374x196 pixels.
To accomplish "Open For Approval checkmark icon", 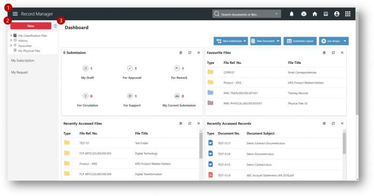I will point(130,68).
